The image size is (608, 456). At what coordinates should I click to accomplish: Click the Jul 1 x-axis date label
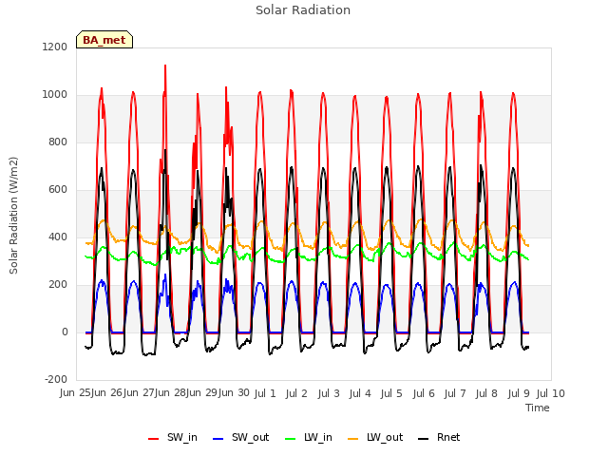265,394
